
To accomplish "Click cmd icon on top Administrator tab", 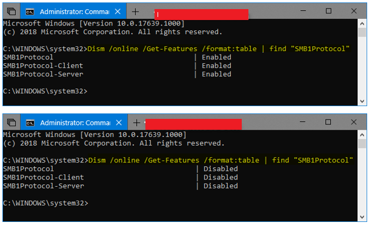I will [30, 12].
